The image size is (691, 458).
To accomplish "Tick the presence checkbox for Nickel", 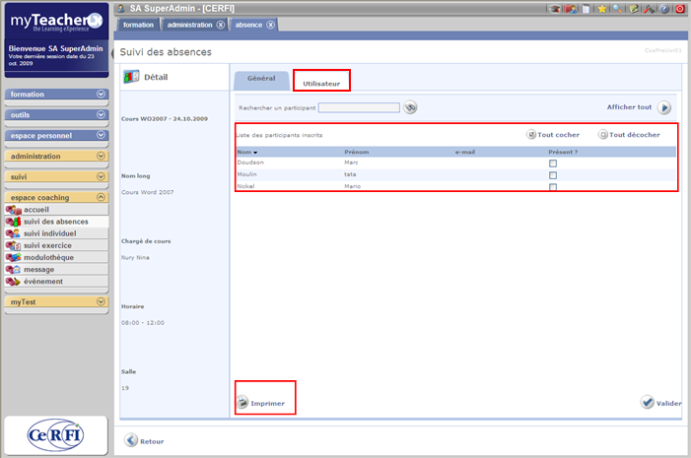I will (x=553, y=187).
